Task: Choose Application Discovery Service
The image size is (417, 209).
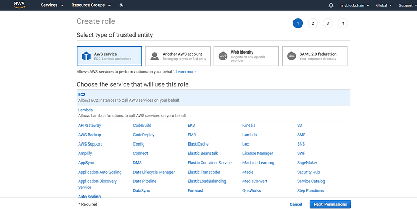Action: (x=97, y=184)
